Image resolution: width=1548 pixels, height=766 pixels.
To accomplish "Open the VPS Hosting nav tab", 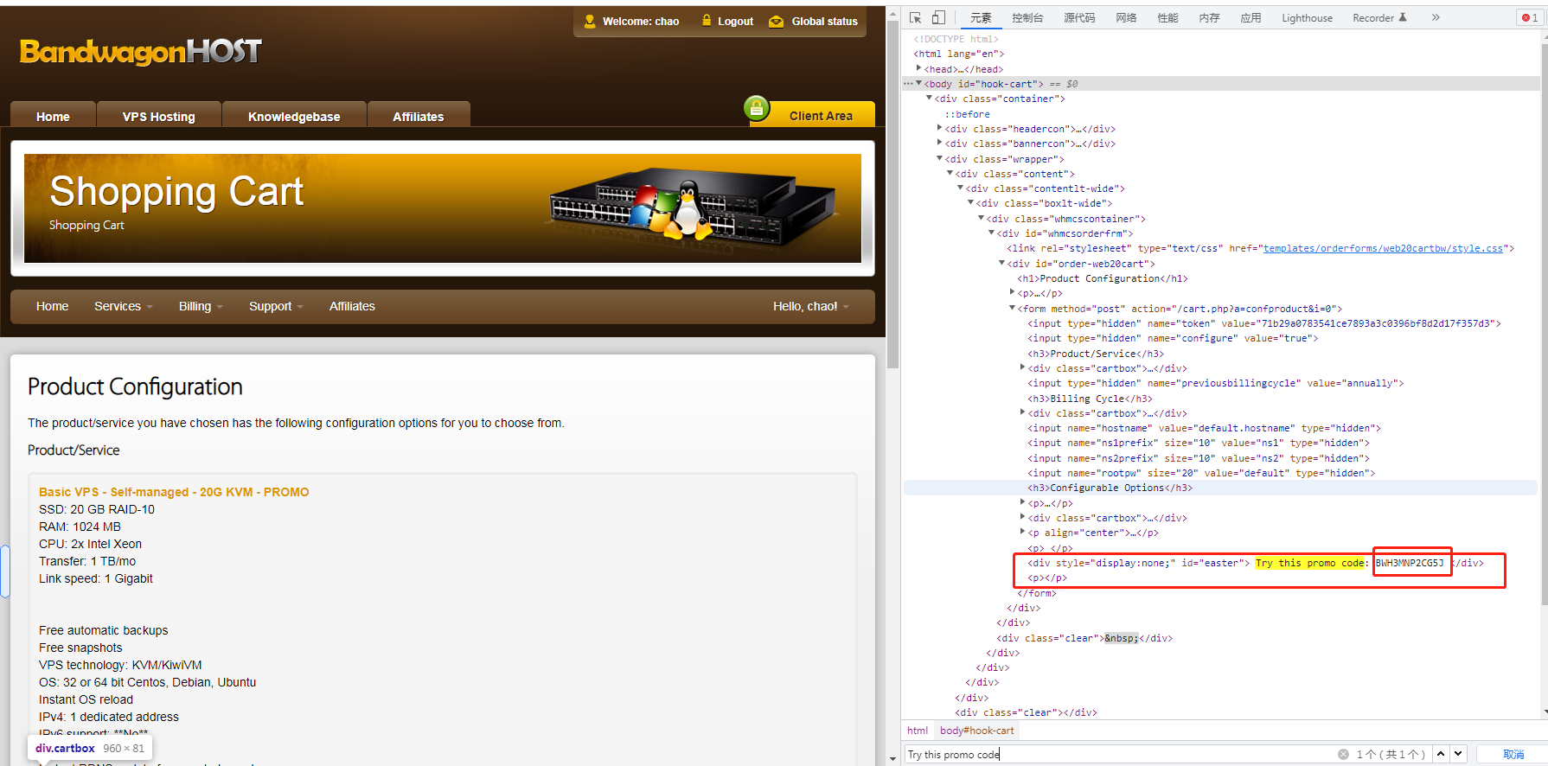I will 159,116.
